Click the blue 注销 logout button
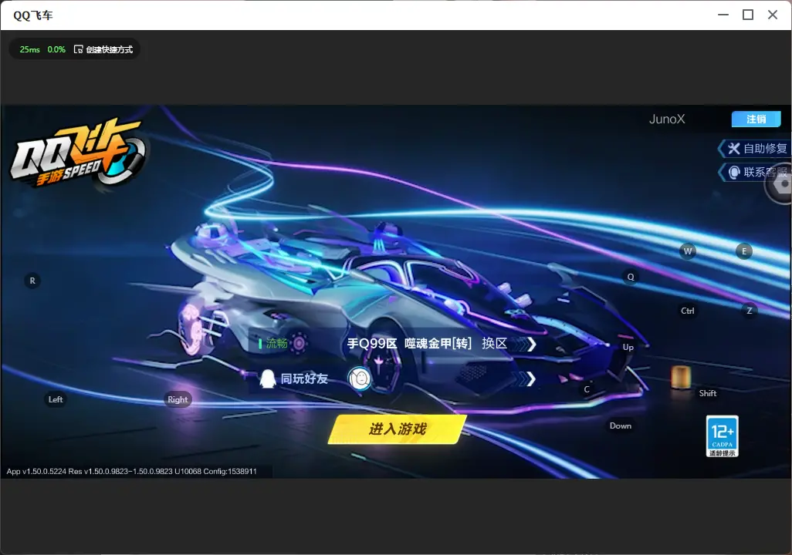The image size is (792, 555). [756, 119]
